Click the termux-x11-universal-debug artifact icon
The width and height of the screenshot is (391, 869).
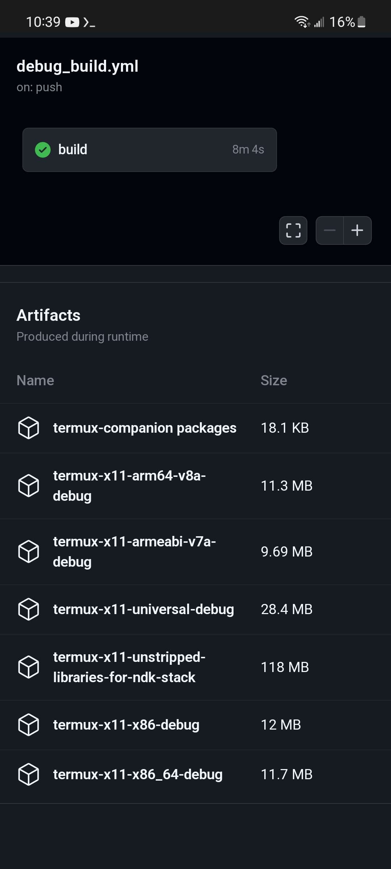[x=29, y=609]
